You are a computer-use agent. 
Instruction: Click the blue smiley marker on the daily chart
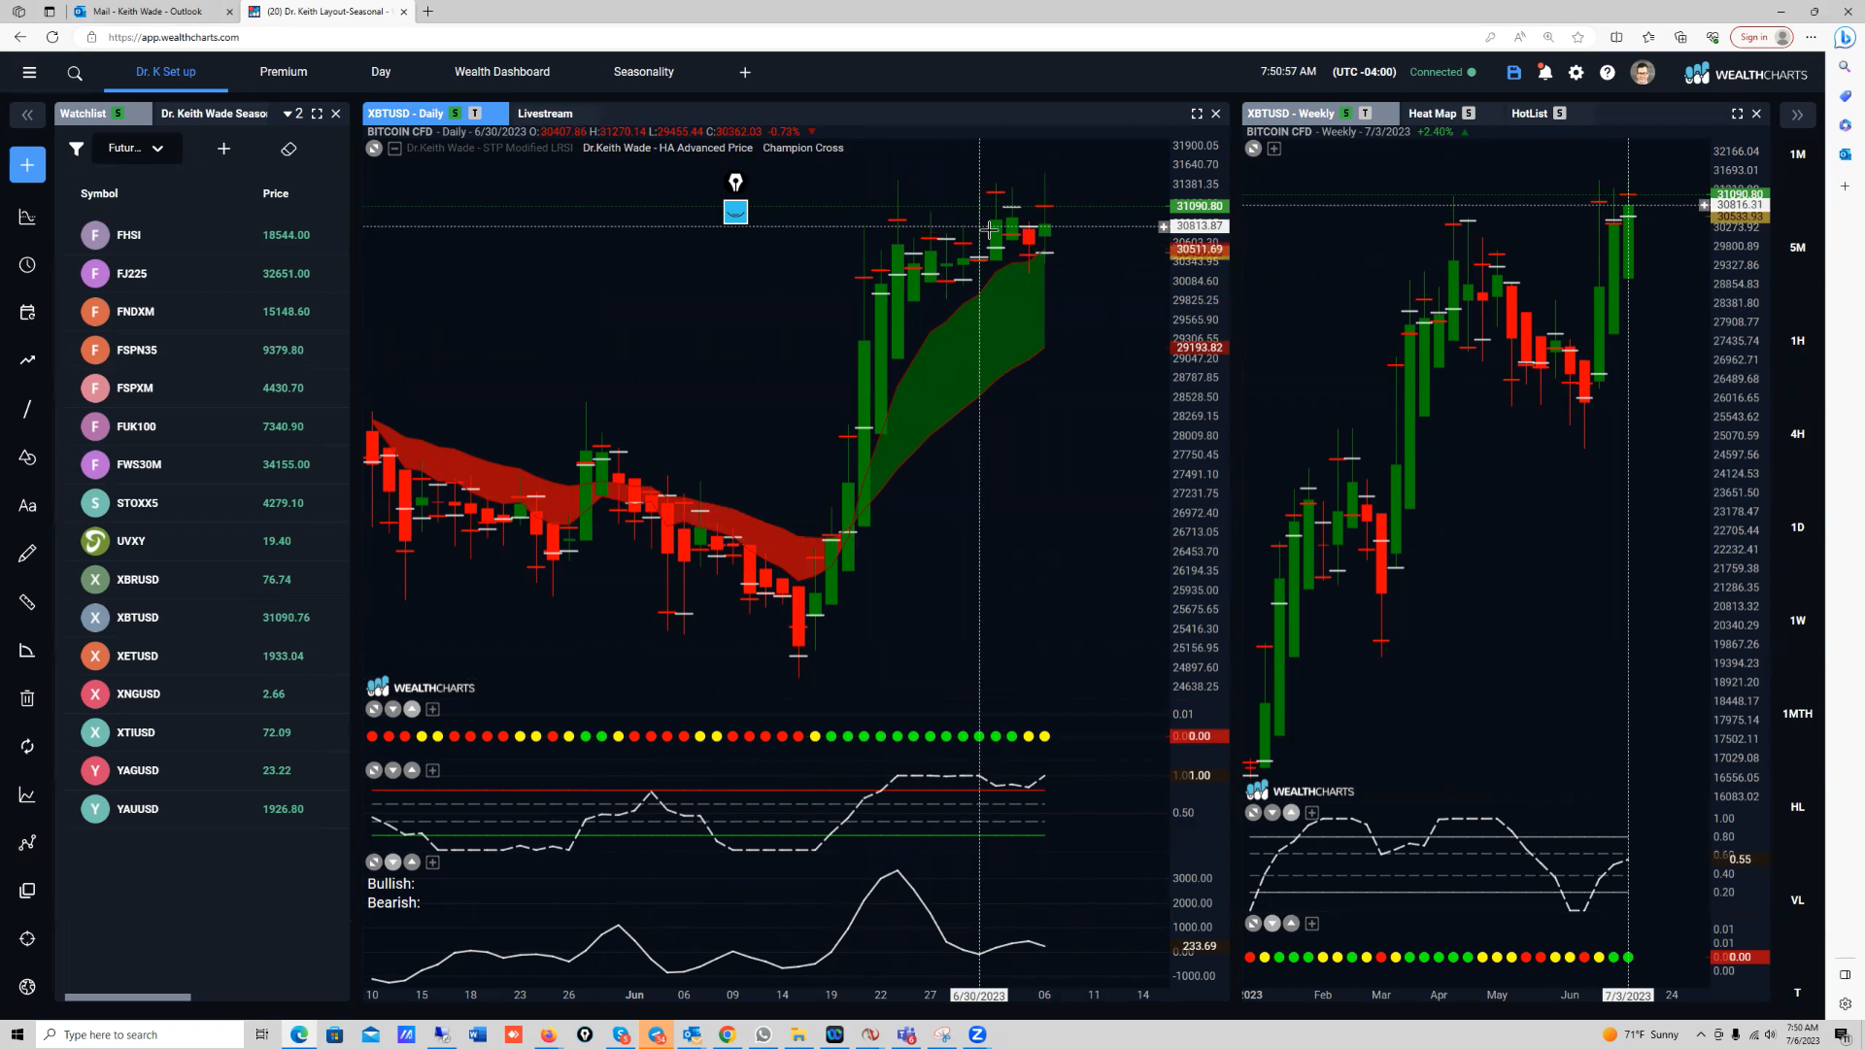735,212
